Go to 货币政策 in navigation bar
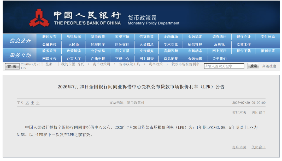The width and height of the screenshot is (282, 161). coord(98,37)
